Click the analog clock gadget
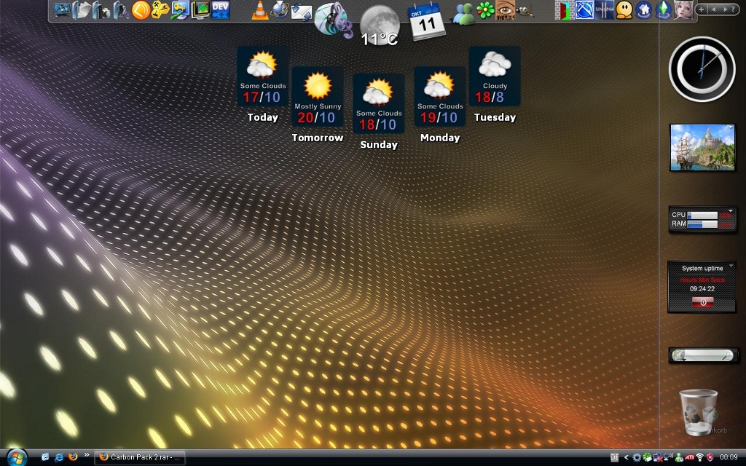 tap(702, 69)
